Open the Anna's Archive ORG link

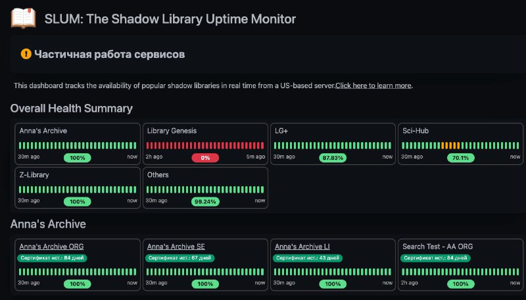click(51, 246)
